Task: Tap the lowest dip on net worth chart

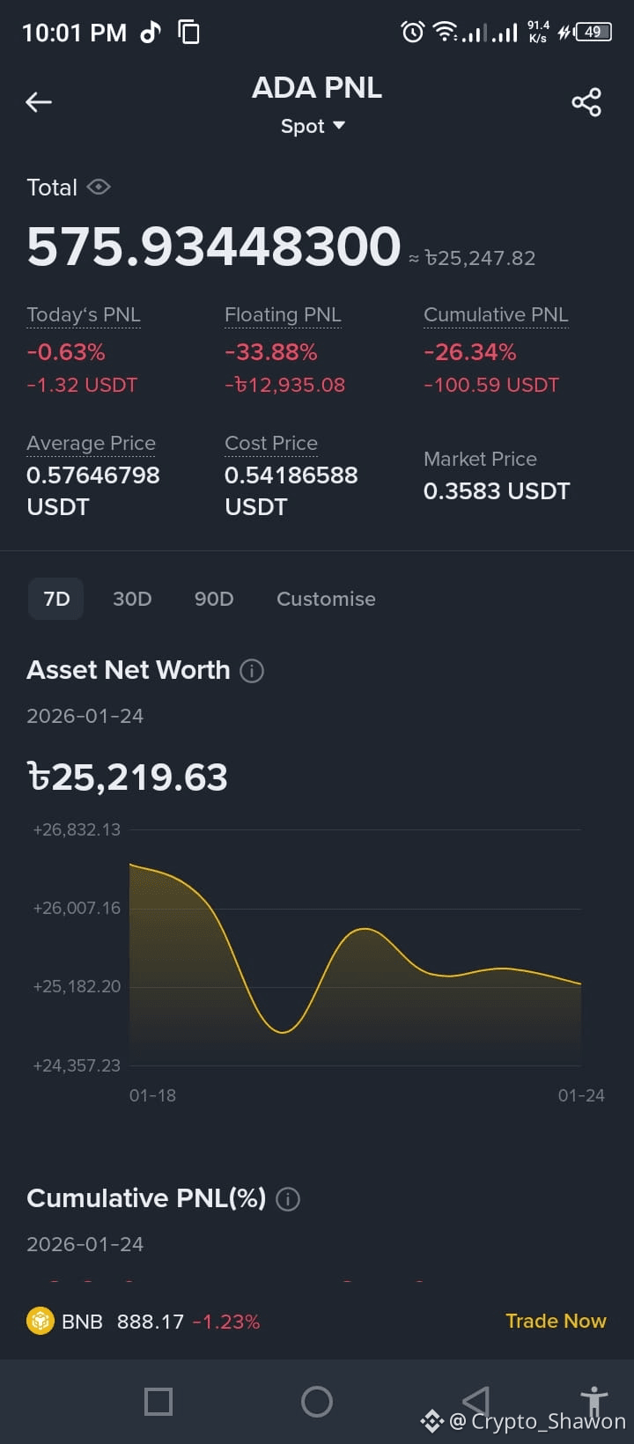Action: click(x=282, y=1032)
